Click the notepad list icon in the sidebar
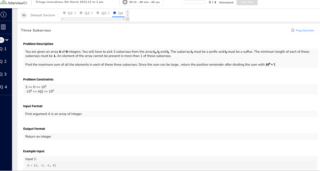The image size is (320, 171). pyautogui.click(x=4, y=27)
